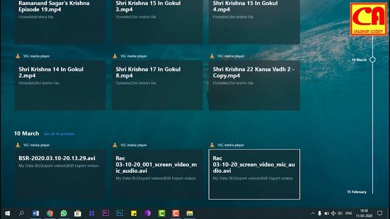Open Microsoft Store from the taskbar
Image resolution: width=390 pixels, height=219 pixels.
(x=77, y=213)
